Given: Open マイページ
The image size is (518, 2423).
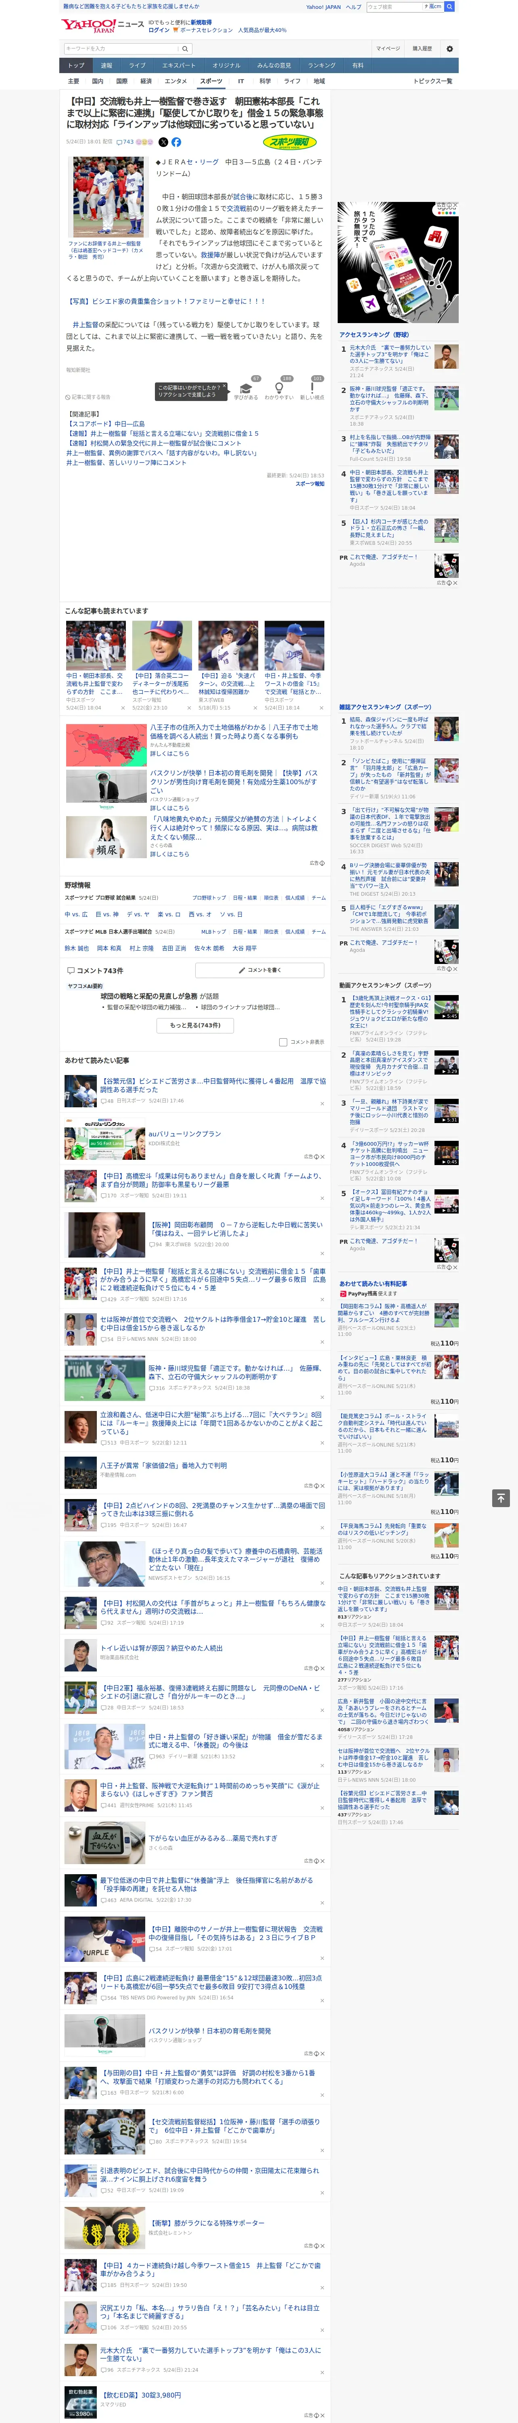Looking at the screenshot, I should [388, 49].
